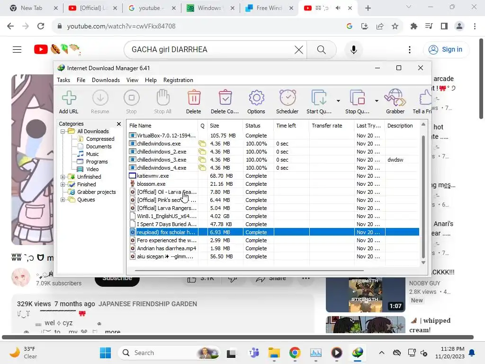Sort the list by the File Name column
The height and width of the screenshot is (364, 485).
coord(162,126)
